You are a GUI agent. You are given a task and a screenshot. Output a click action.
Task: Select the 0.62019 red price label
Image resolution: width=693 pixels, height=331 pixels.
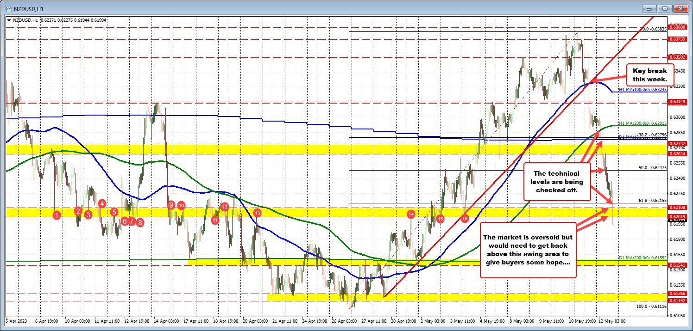(x=677, y=216)
